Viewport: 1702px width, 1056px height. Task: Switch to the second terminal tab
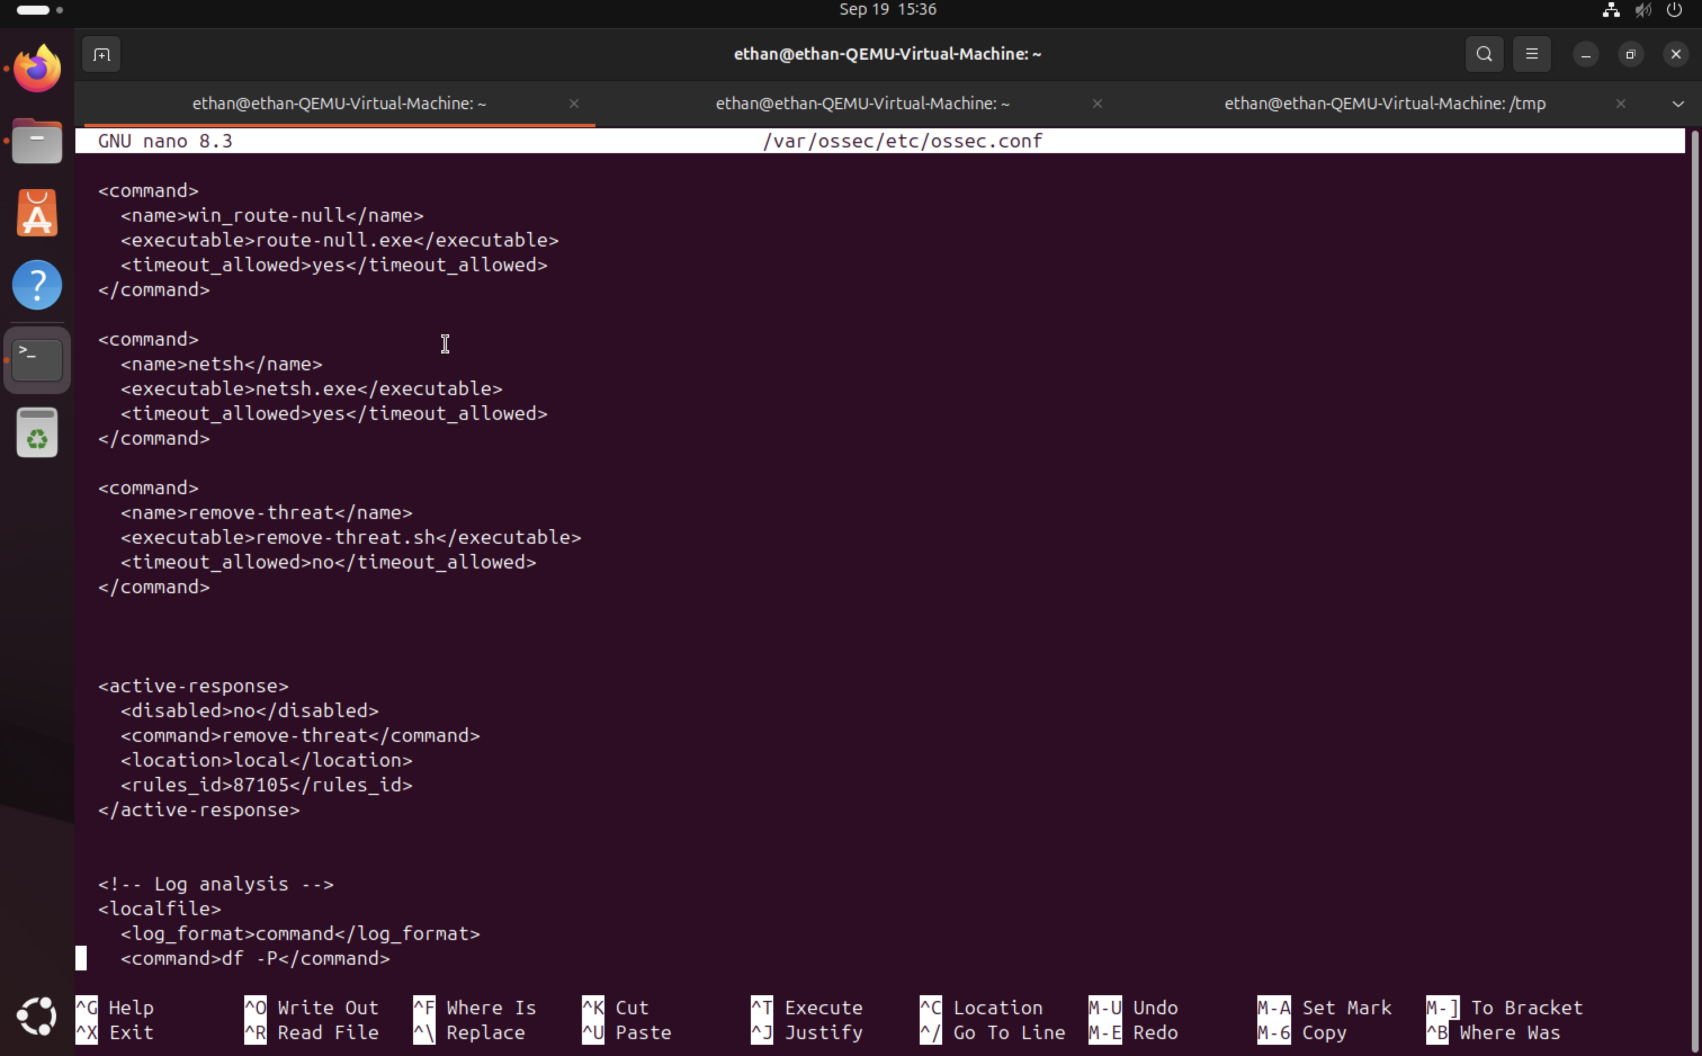pyautogui.click(x=862, y=104)
